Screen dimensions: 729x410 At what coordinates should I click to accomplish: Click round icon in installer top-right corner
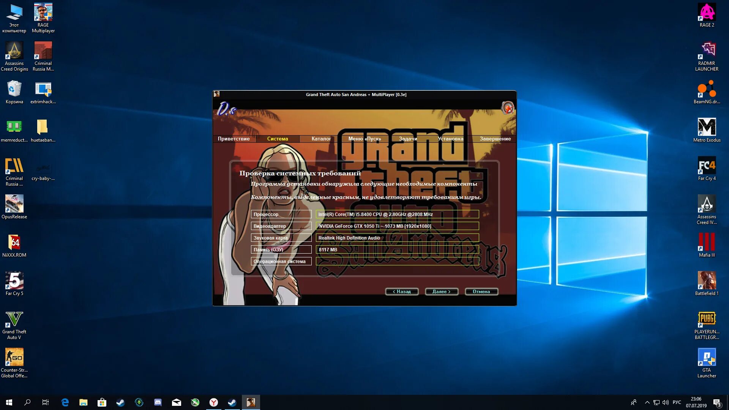click(508, 108)
